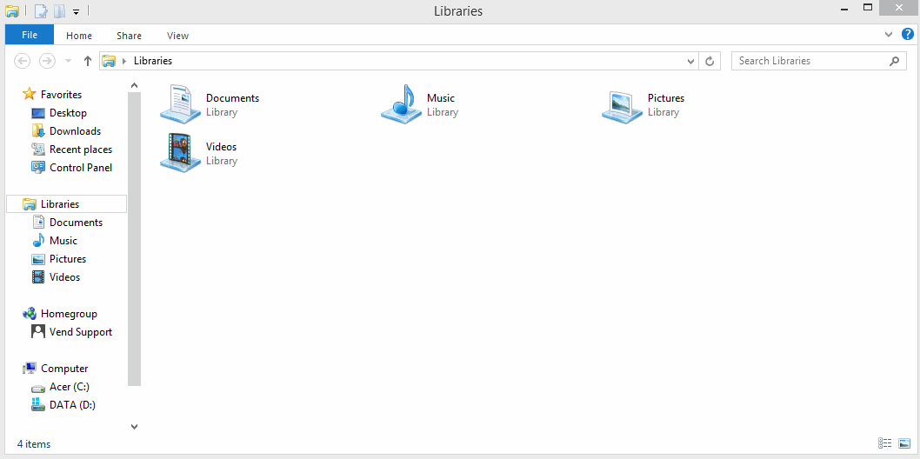
Task: Click the Up arrow navigation button
Action: click(x=88, y=61)
